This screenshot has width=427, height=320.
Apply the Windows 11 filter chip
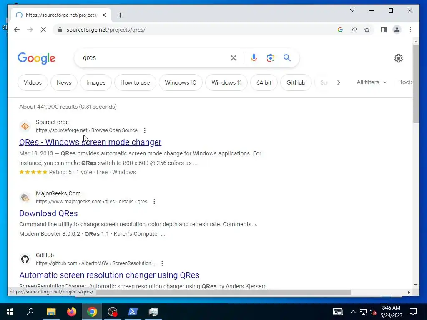coord(226,82)
